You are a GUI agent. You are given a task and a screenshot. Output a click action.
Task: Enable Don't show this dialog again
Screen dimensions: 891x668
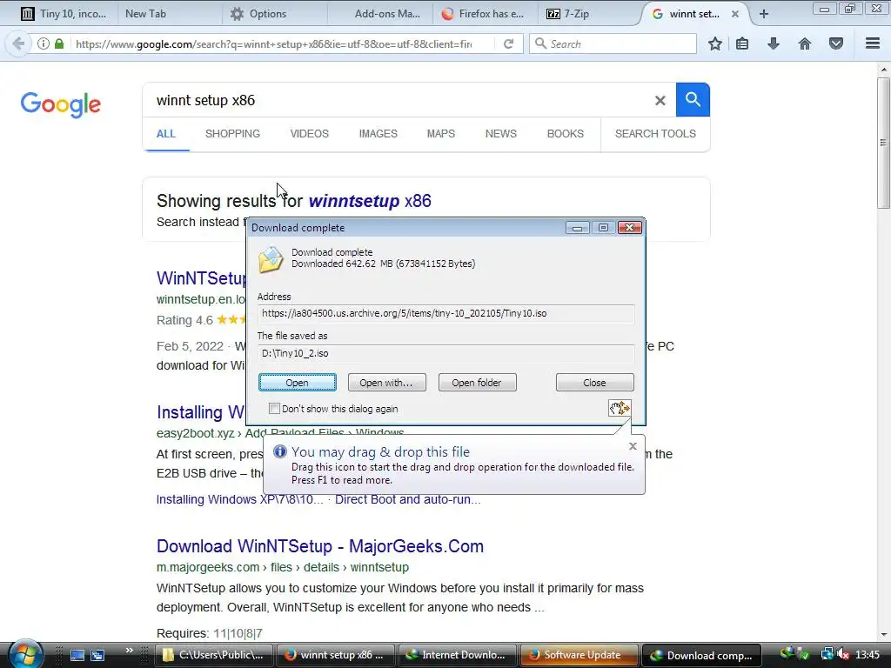pyautogui.click(x=274, y=409)
